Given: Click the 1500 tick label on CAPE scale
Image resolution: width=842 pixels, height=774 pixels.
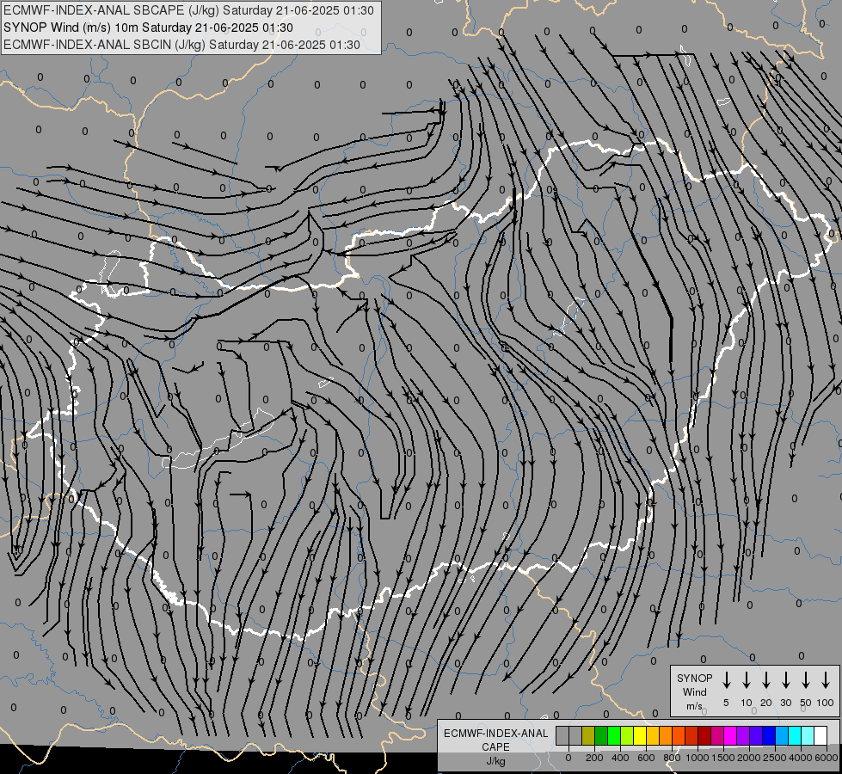Looking at the screenshot, I should pyautogui.click(x=723, y=758).
